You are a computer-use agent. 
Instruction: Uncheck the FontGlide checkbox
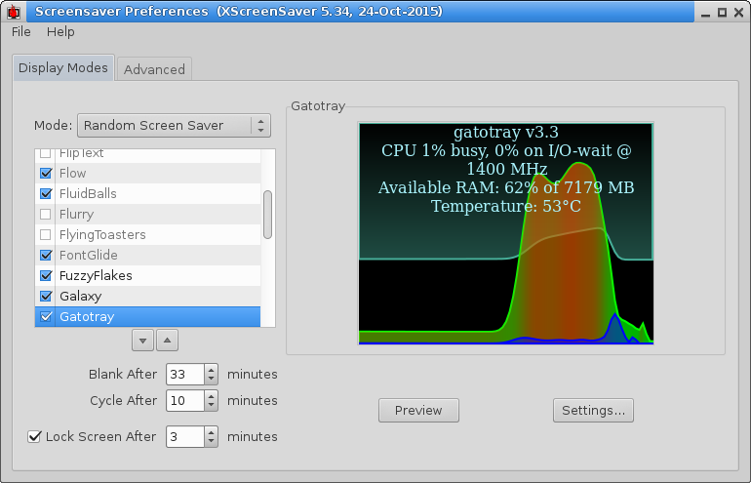coord(46,255)
